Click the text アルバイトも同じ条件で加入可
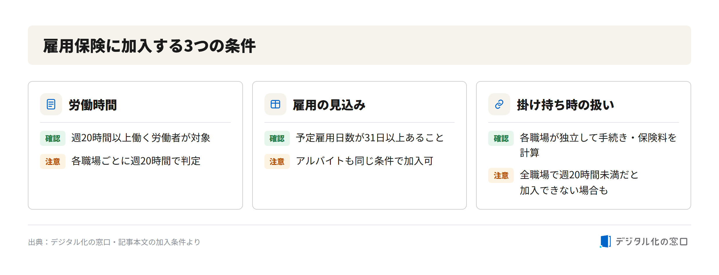This screenshot has height=275, width=719. (364, 161)
